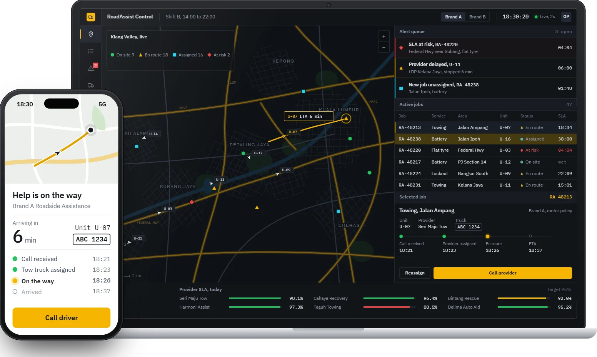The width and height of the screenshot is (597, 357).
Task: Select the U-14 unit marker on map
Action: [153, 134]
